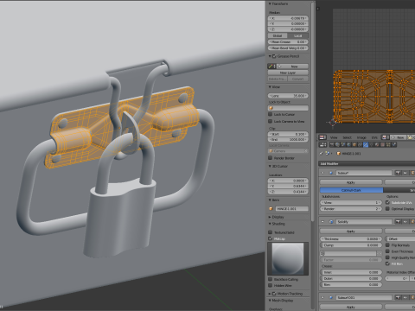415x311 pixels.
Task: Switch transform orientation to Local
Action: (x=298, y=35)
